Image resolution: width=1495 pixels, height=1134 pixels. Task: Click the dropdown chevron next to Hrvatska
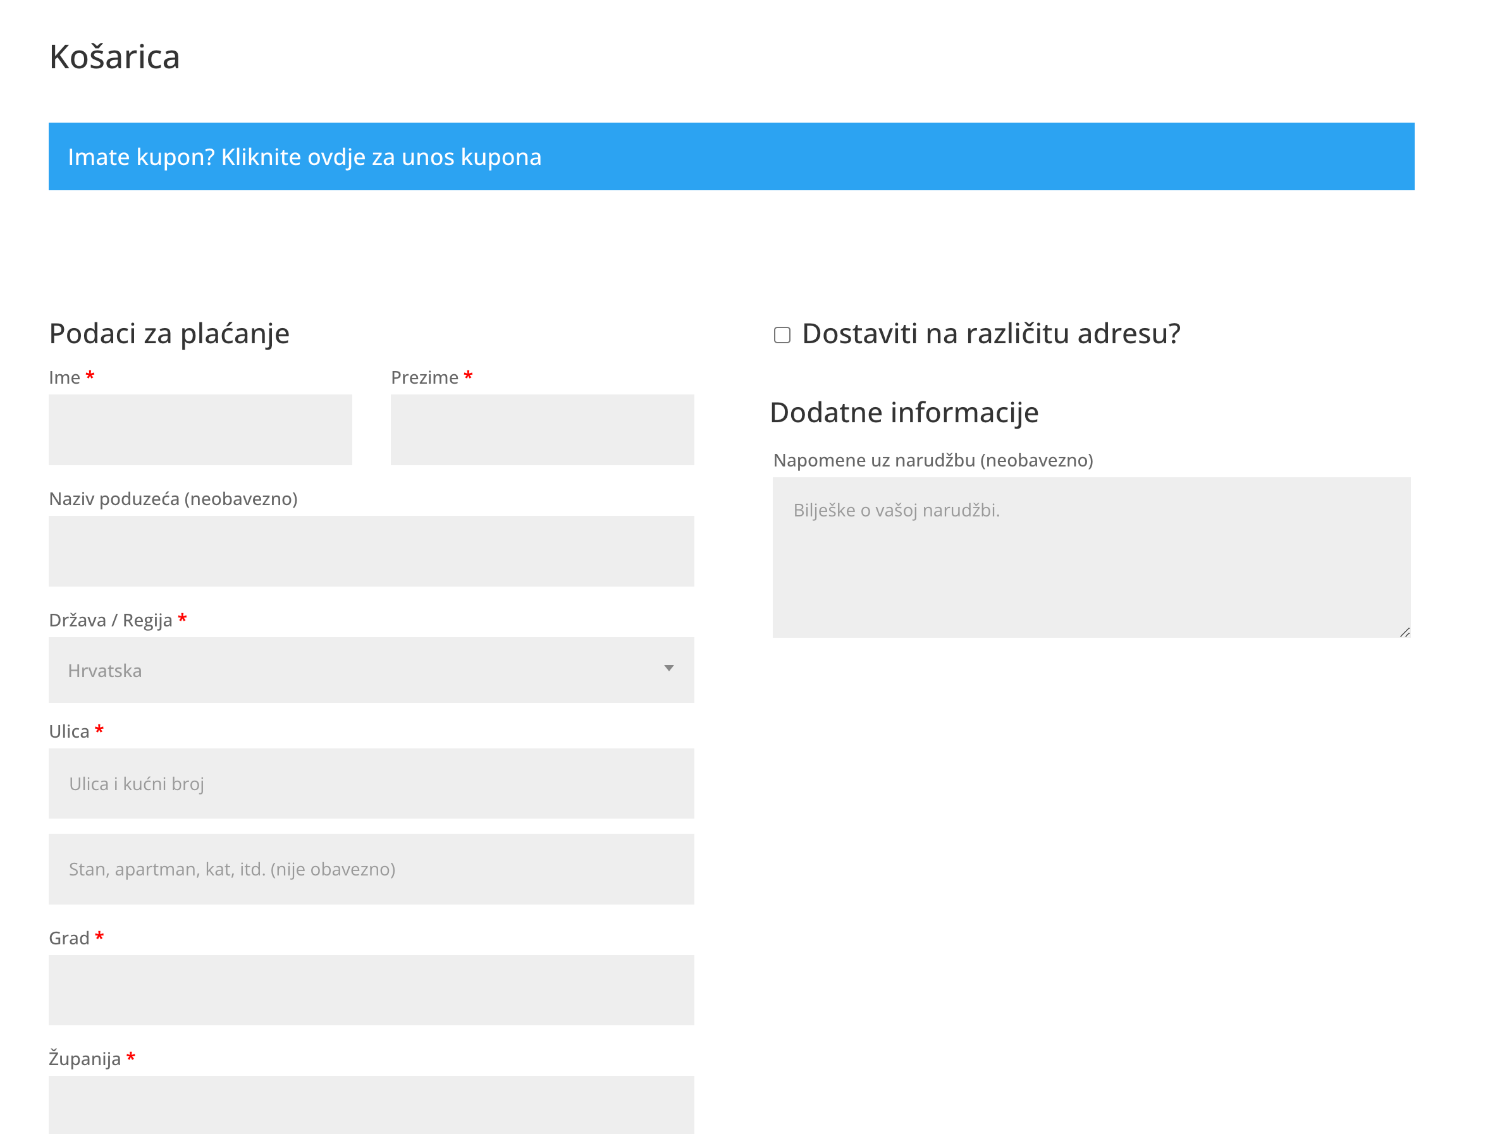click(x=668, y=670)
